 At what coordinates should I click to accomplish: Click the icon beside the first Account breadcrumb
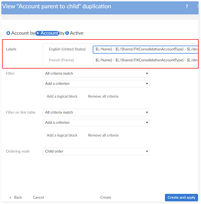(x=8, y=33)
